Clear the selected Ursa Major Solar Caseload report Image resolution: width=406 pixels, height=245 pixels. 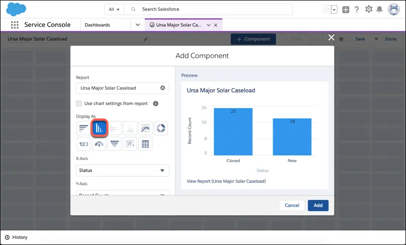[x=163, y=88]
